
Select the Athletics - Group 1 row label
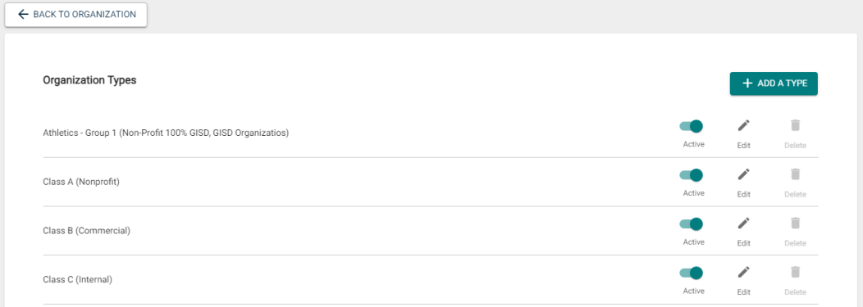click(166, 133)
